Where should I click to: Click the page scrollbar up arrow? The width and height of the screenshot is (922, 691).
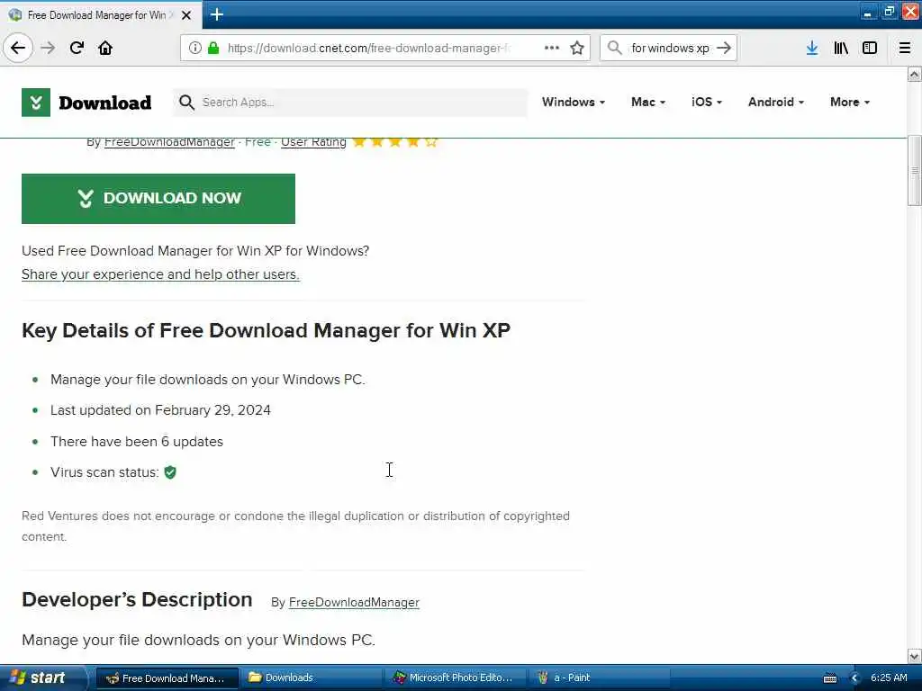point(914,74)
